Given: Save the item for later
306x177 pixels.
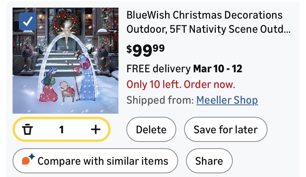Looking at the screenshot, I should 225,129.
